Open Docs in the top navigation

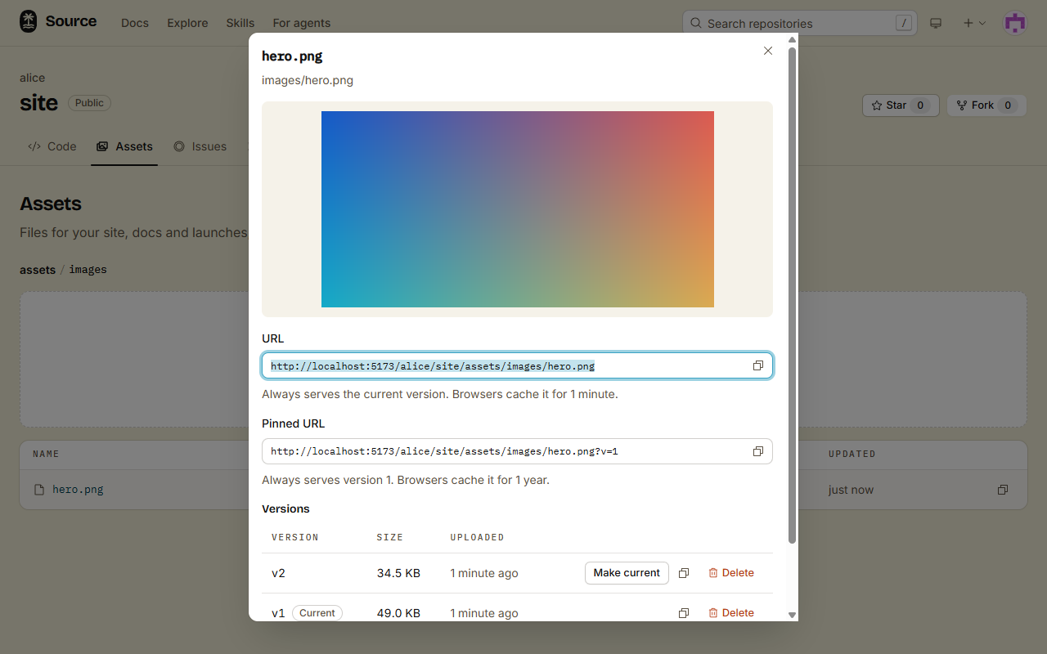(135, 23)
